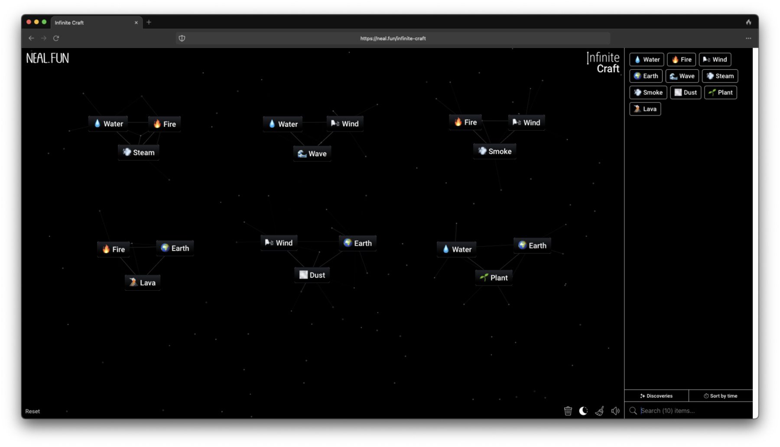
Task: Click the browser reload icon
Action: click(56, 39)
